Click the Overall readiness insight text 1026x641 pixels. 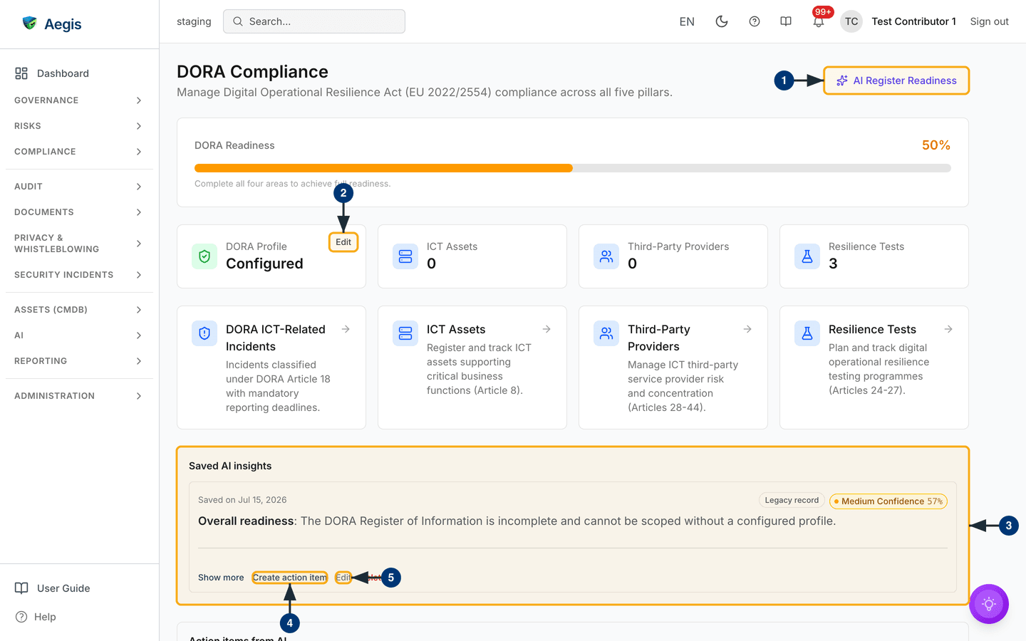point(517,521)
